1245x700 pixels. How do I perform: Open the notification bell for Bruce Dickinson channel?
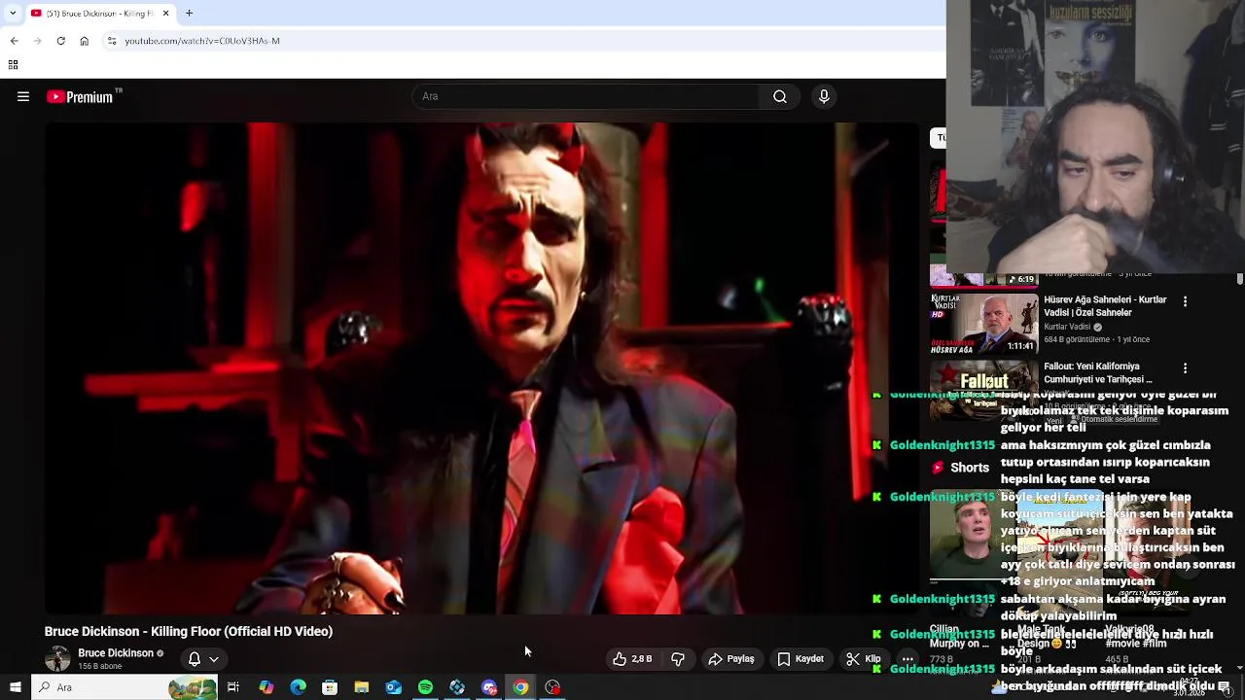(195, 658)
